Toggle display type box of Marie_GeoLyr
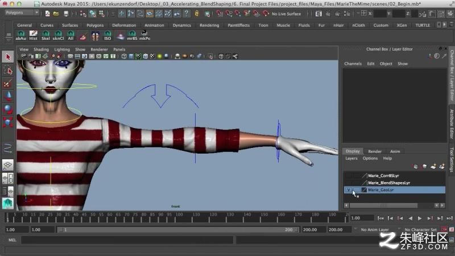 point(357,190)
